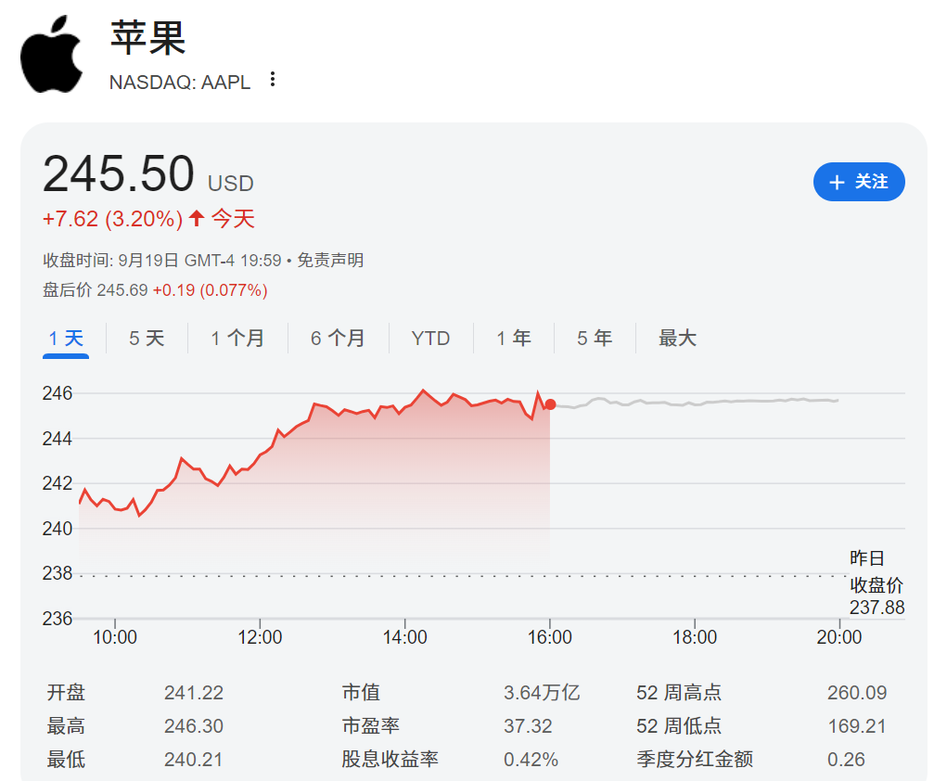Screen dimensions: 947x781
Task: Click the 苹果 company title
Action: tap(148, 37)
